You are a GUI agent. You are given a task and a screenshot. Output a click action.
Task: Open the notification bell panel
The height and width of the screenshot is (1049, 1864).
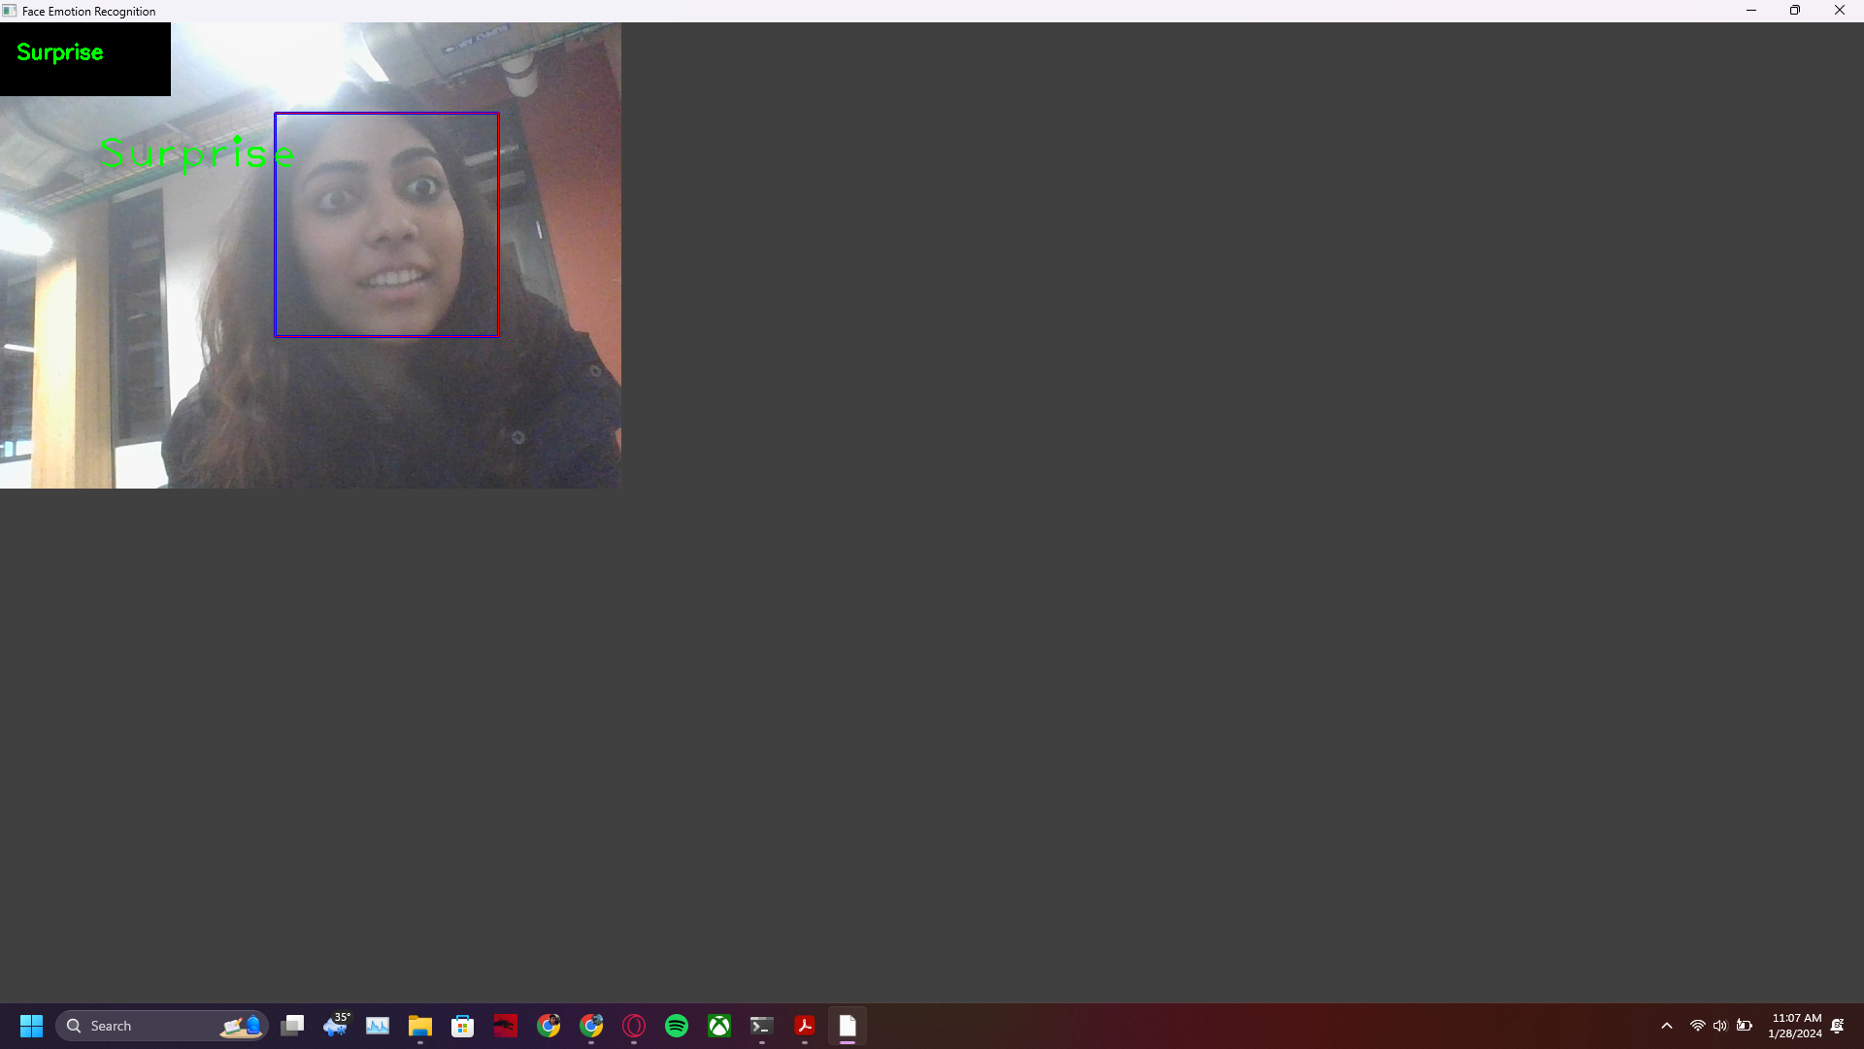tap(1837, 1026)
